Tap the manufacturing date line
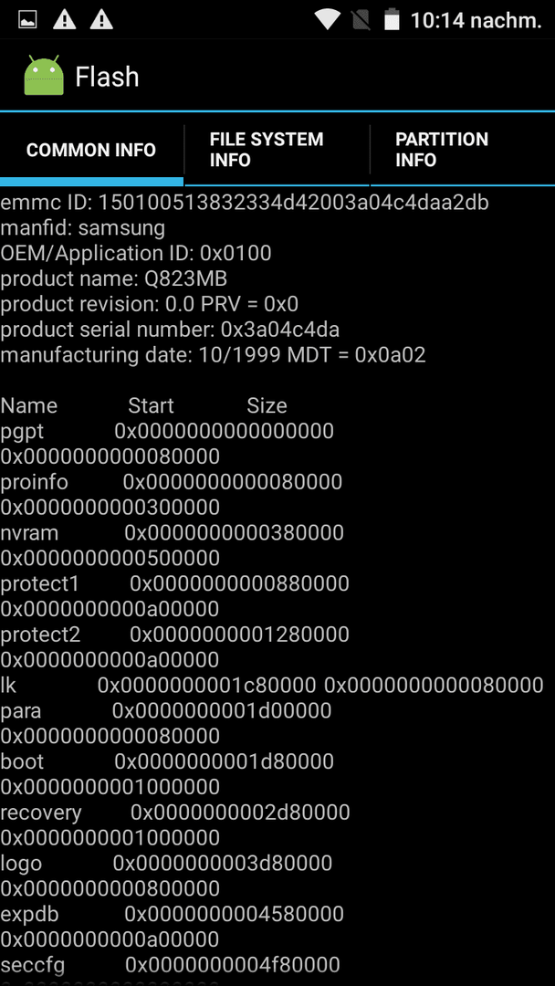 coord(213,354)
